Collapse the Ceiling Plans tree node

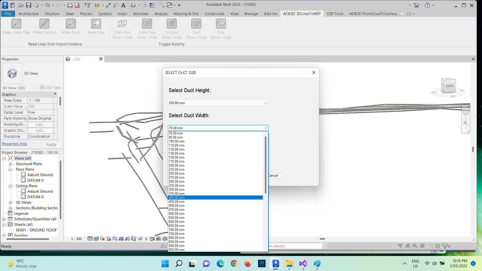(x=11, y=186)
